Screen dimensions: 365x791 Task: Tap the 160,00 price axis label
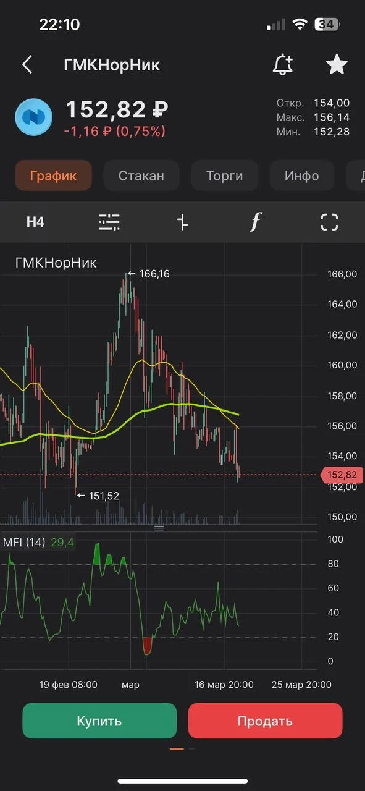coord(342,365)
